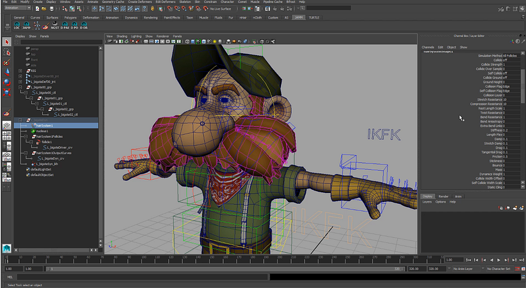
Task: Click the NGST shelf icon
Action: pyautogui.click(x=55, y=26)
